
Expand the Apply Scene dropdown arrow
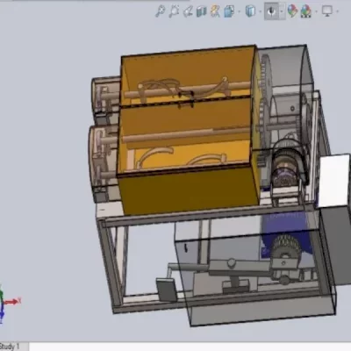coord(317,11)
